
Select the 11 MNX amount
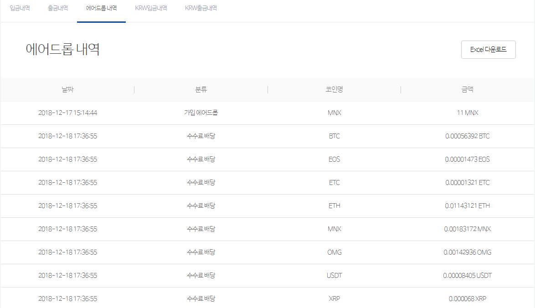pos(468,113)
